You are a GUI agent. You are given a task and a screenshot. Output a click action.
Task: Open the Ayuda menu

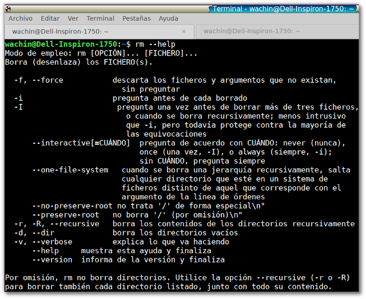[x=168, y=18]
